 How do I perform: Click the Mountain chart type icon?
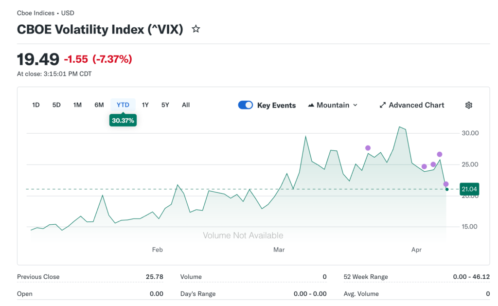point(311,105)
